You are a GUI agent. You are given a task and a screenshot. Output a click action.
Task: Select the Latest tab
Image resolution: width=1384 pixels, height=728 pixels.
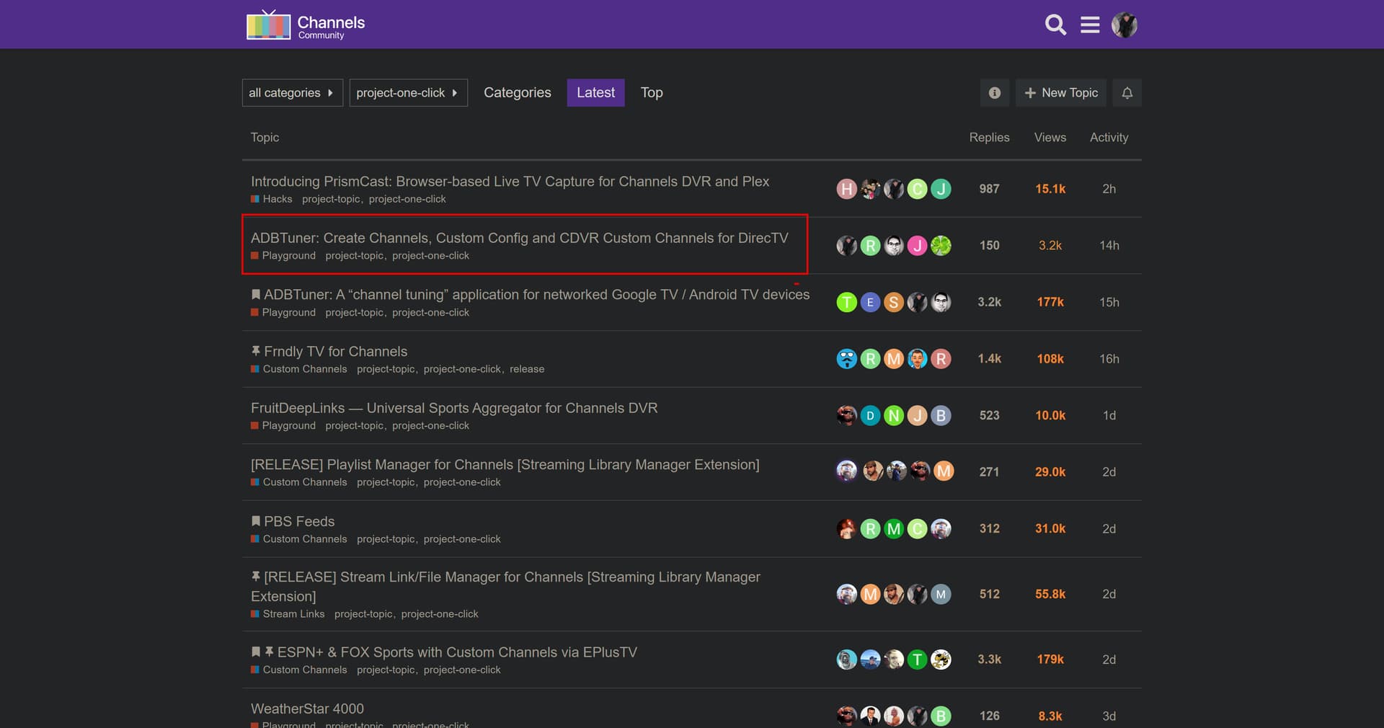[595, 93]
